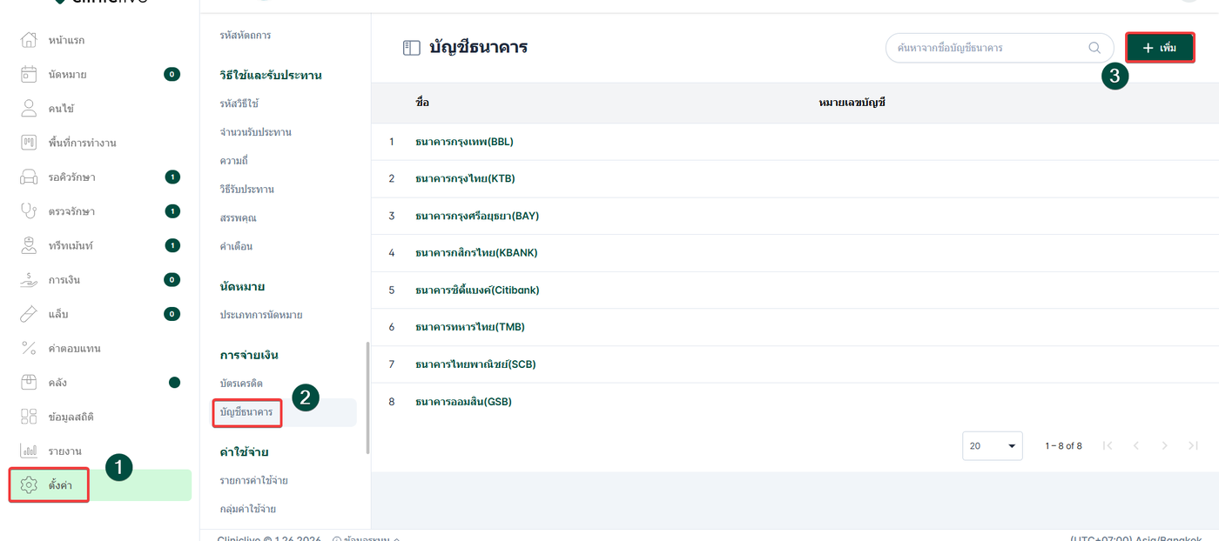This screenshot has width=1219, height=541.
Task: Click the หมายเลขบัญชี column header
Action: [852, 103]
